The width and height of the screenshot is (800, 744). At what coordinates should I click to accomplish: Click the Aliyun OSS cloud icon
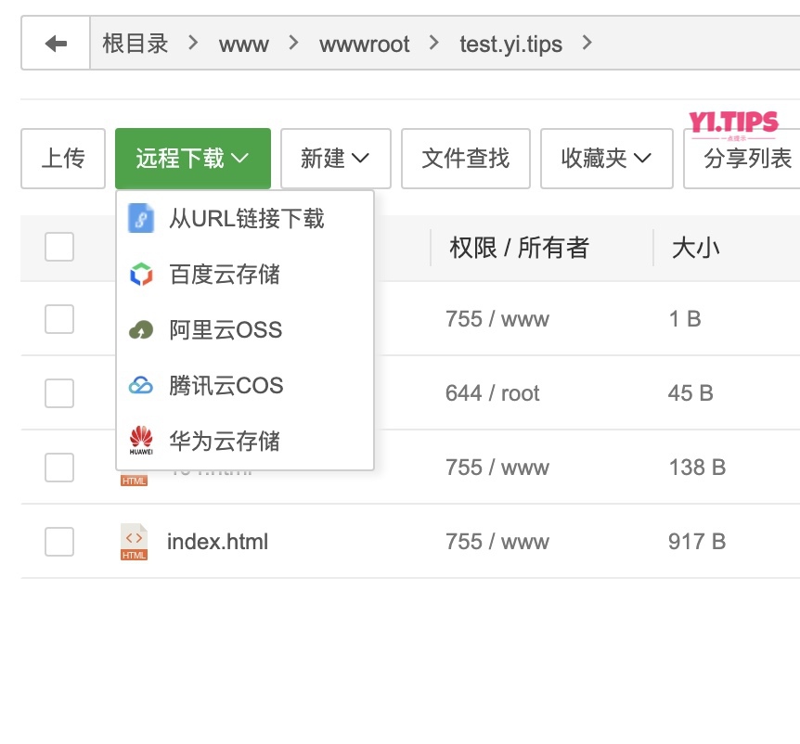point(141,330)
